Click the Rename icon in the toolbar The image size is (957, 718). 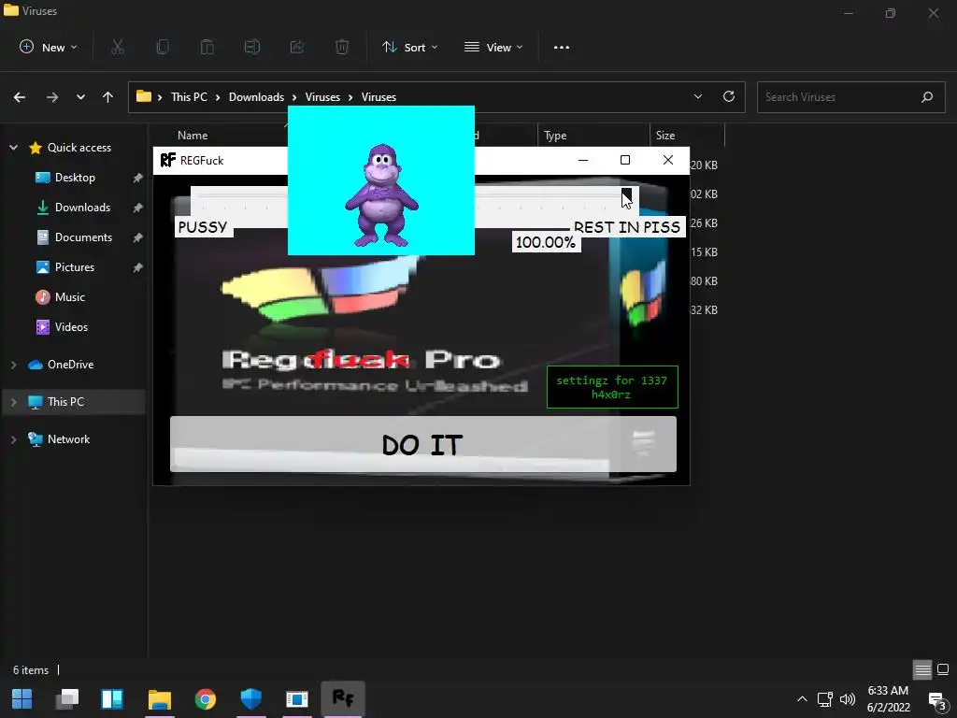pyautogui.click(x=252, y=47)
